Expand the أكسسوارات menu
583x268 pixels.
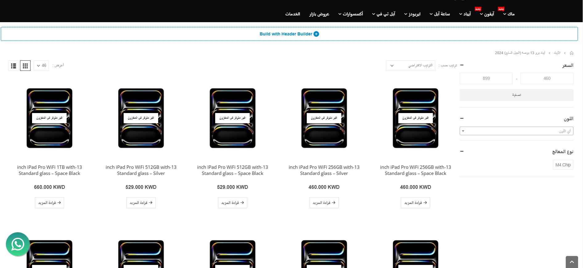coord(351,14)
